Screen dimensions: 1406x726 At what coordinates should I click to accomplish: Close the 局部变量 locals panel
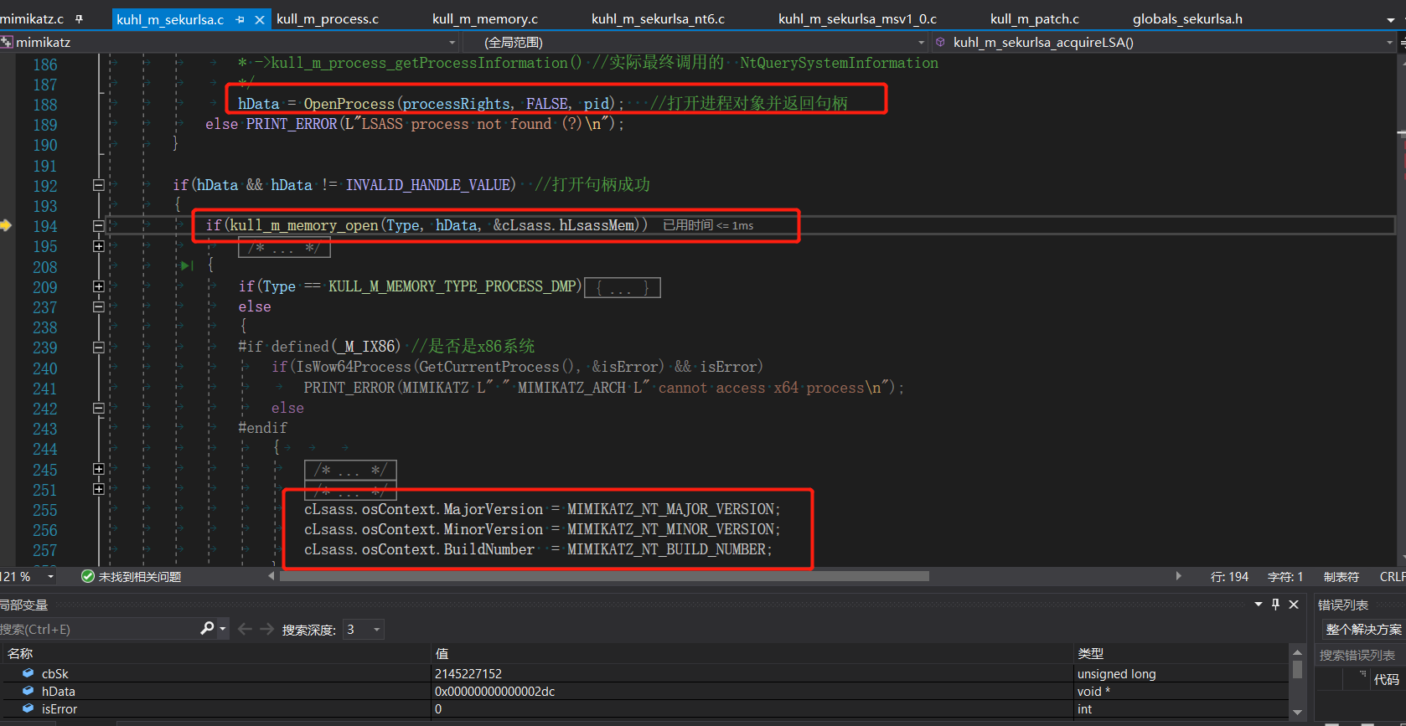(1294, 604)
